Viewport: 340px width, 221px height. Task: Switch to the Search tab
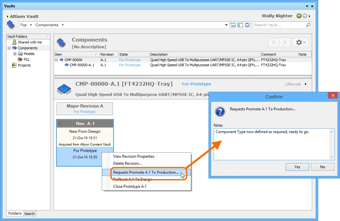[29, 214]
